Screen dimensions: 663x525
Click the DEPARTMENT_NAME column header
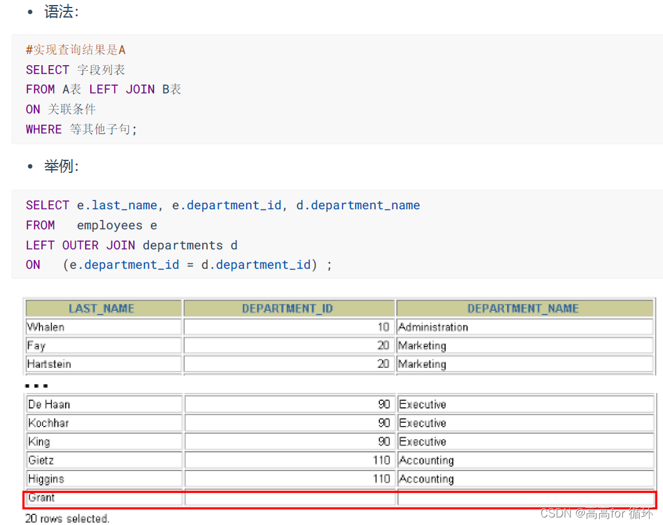pyautogui.click(x=525, y=308)
